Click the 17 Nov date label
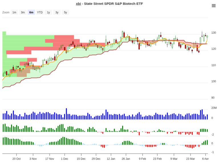The width and height of the screenshot is (219, 166). click(50, 159)
